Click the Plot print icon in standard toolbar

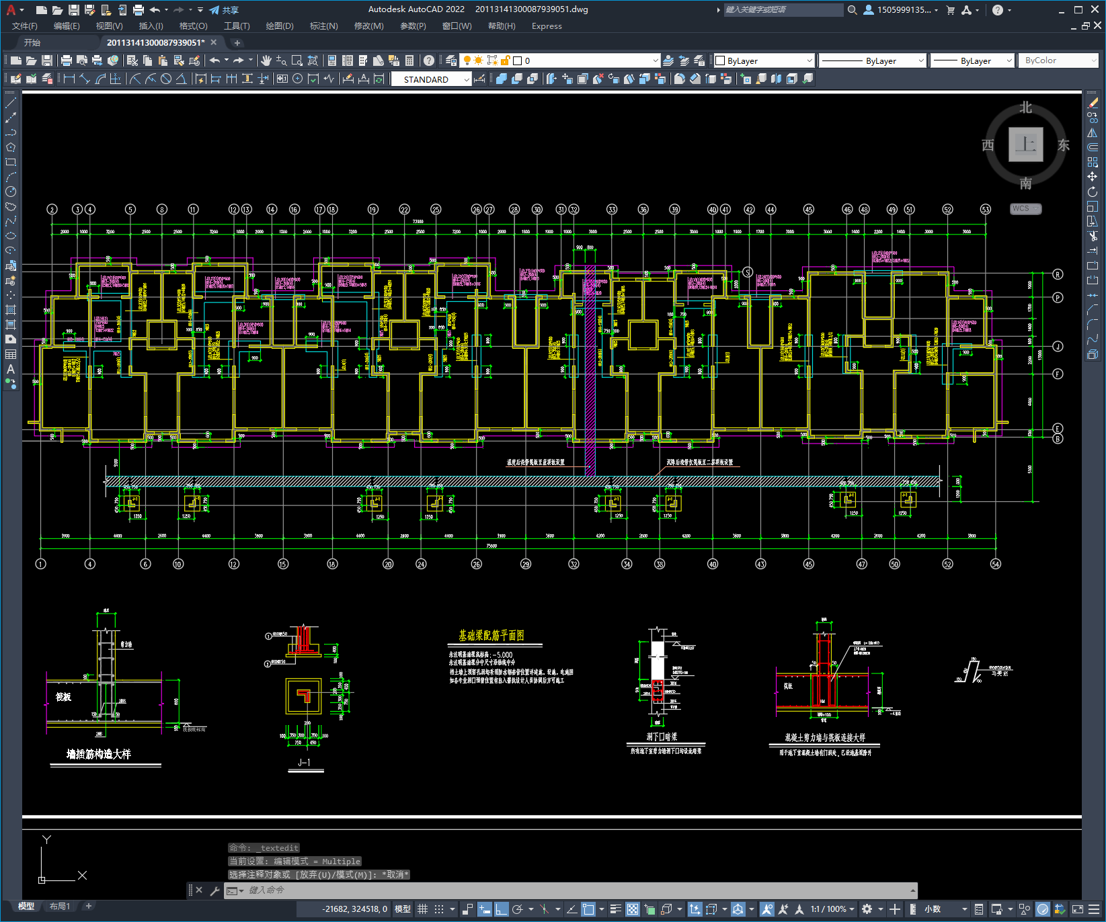click(x=66, y=60)
